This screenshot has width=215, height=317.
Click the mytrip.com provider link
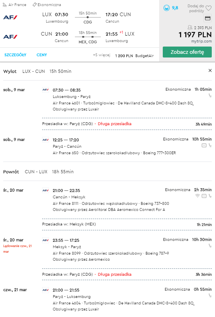tap(202, 41)
